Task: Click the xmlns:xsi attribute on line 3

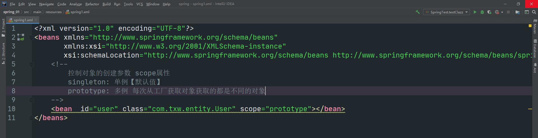Action: point(175,46)
